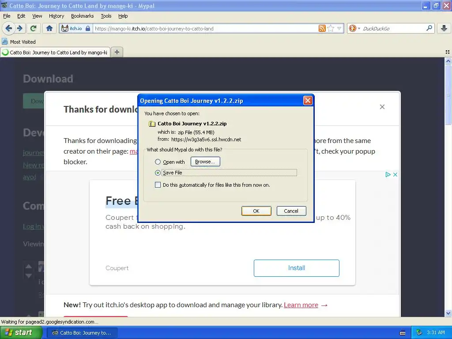Open the list all tabs button
The image size is (452, 339).
[448, 52]
